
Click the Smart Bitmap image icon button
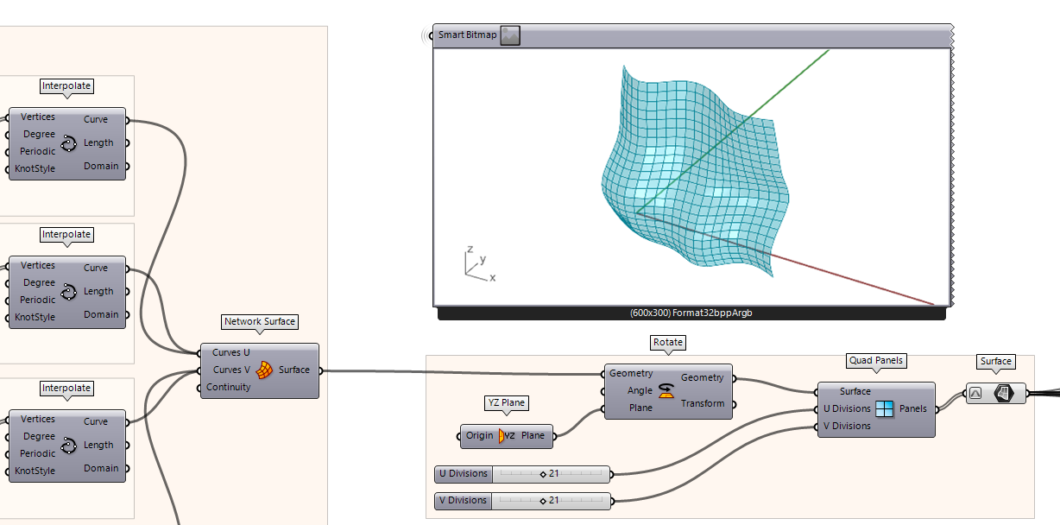click(x=510, y=35)
